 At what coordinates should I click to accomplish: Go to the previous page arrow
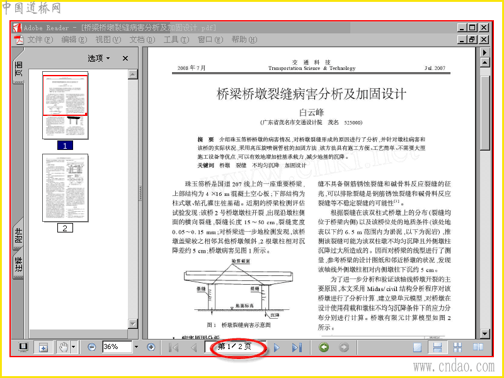point(194,348)
